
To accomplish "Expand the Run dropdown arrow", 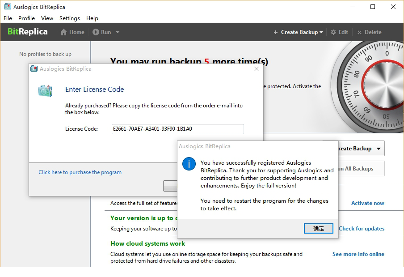I will pos(118,32).
